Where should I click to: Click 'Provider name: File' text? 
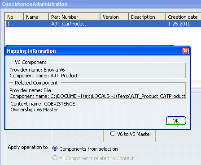click(x=30, y=90)
